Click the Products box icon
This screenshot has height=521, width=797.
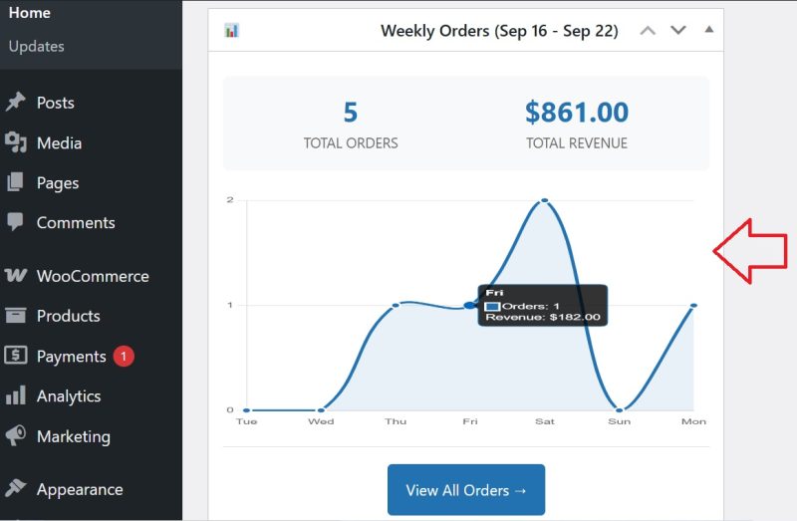(x=15, y=316)
